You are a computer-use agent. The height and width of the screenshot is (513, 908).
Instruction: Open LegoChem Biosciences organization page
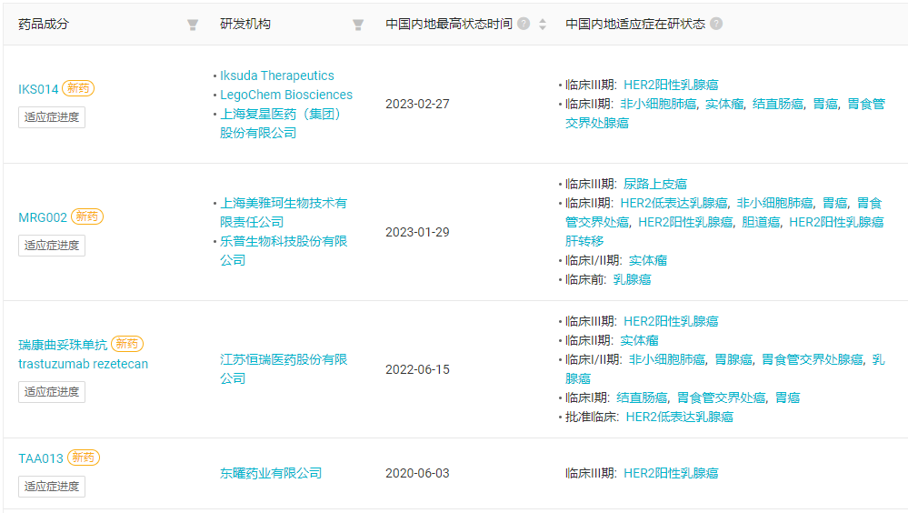pos(285,95)
